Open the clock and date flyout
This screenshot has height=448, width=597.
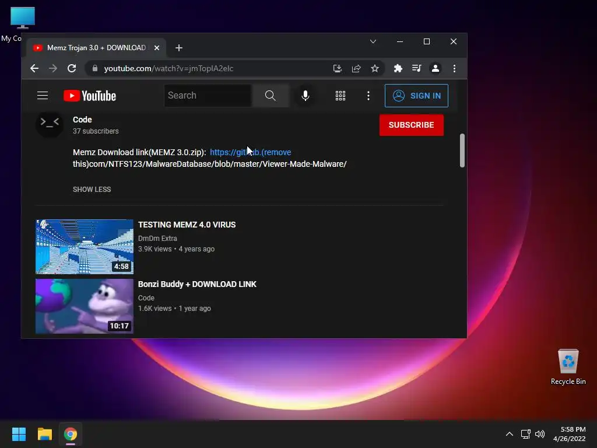(x=569, y=434)
